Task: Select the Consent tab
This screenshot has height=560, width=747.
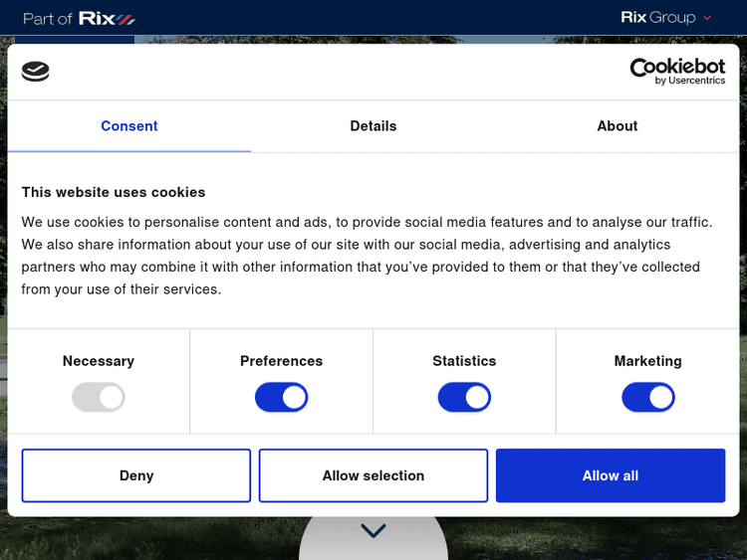Action: click(129, 126)
